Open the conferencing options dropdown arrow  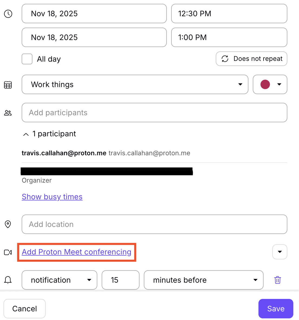coord(280,252)
